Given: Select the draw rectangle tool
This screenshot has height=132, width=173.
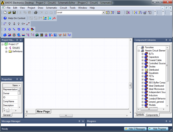Looking at the screenshot, I should pyautogui.click(x=23, y=29).
